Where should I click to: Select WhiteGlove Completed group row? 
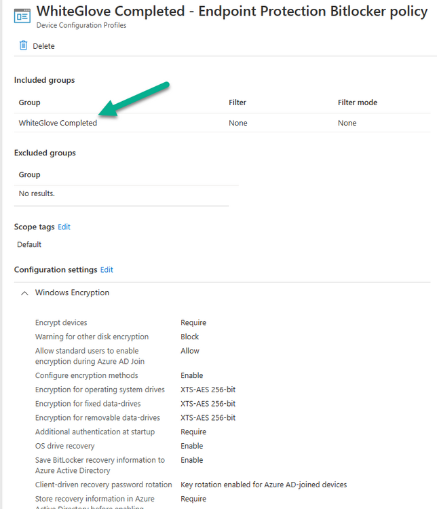222,123
